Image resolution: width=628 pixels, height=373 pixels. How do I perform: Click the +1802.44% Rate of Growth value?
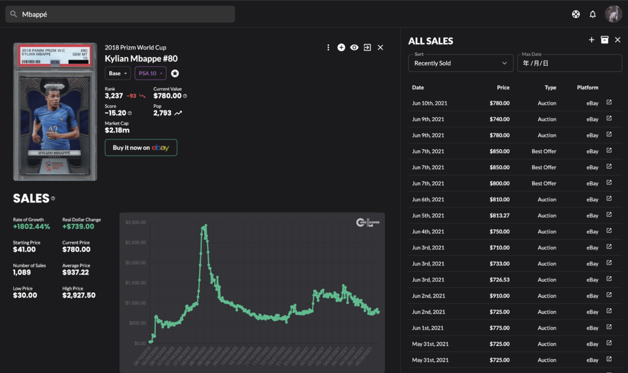coord(31,227)
